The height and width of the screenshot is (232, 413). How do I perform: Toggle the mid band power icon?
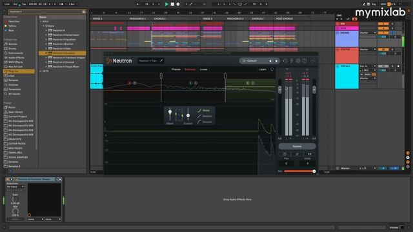click(191, 83)
